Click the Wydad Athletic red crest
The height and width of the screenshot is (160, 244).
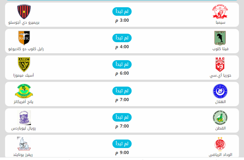pyautogui.click(x=220, y=144)
